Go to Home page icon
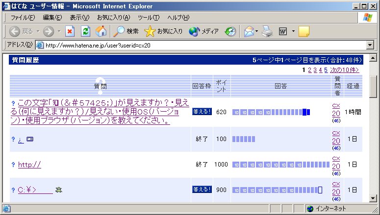The width and height of the screenshot is (380, 215). [101, 31]
